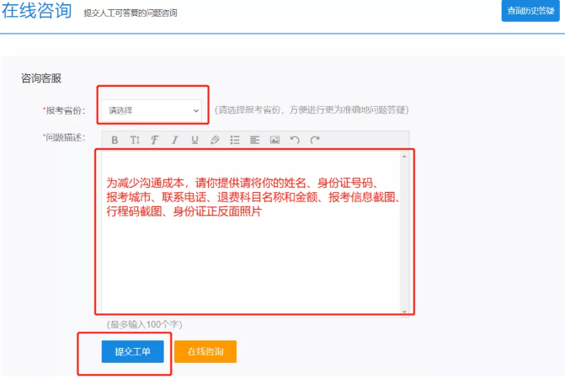This screenshot has height=379, width=565.
Task: Click the orange 在线咨询 button
Action: (205, 351)
